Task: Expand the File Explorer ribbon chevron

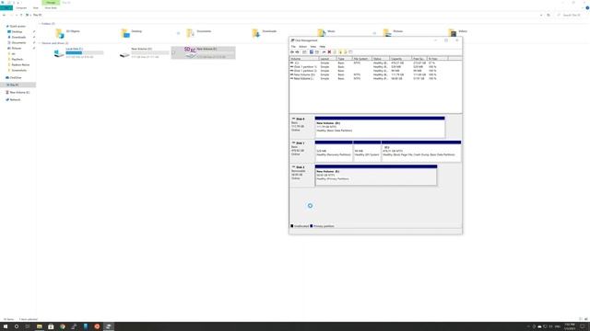Action: (582, 8)
